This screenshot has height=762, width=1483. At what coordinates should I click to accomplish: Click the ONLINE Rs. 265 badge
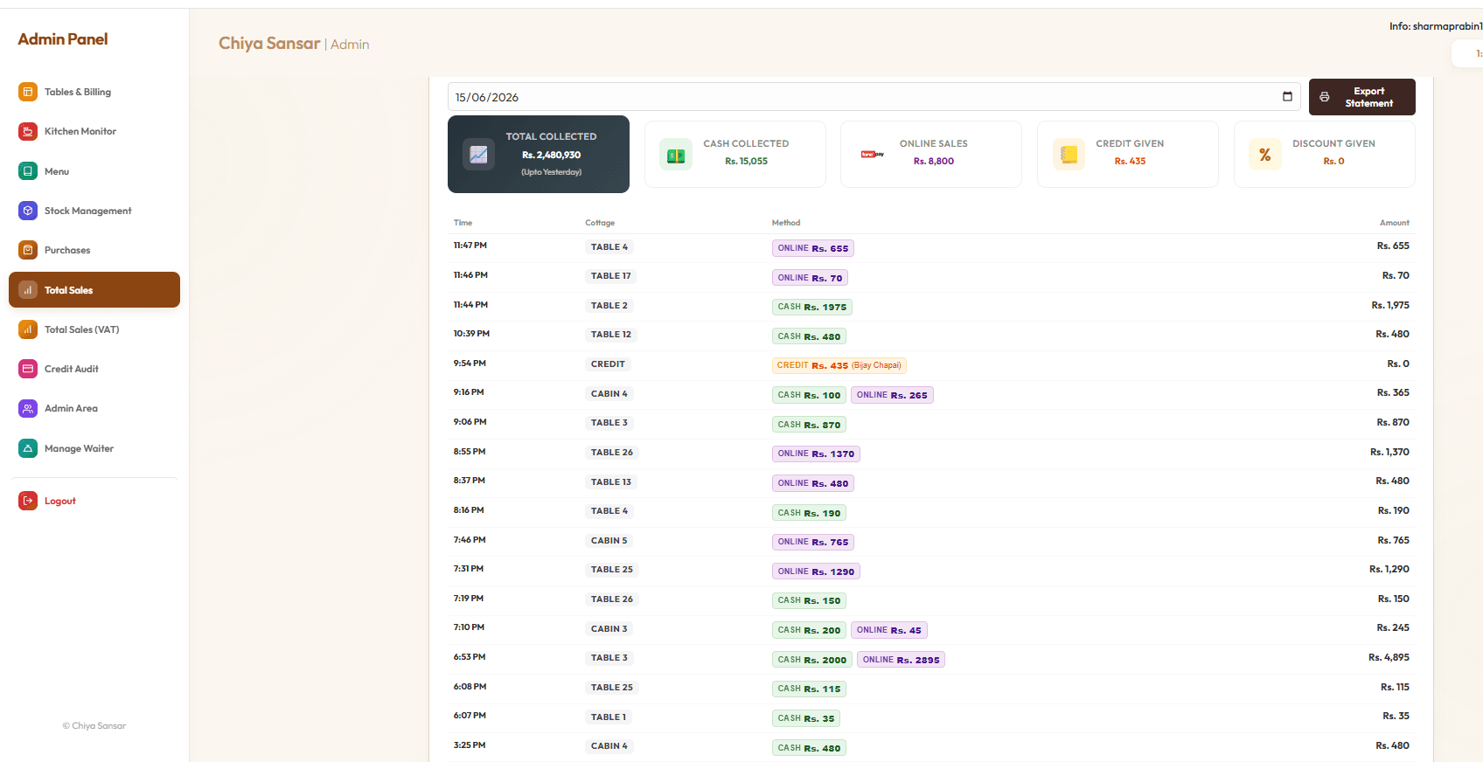(892, 395)
